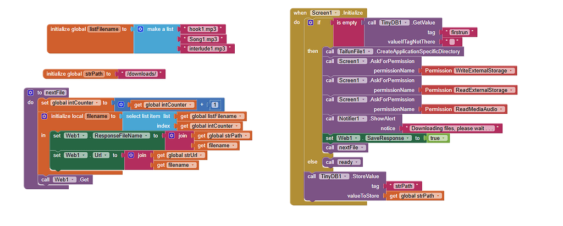
Task: Select the CreateApplicationSpecificDirectory call block
Action: pos(394,51)
